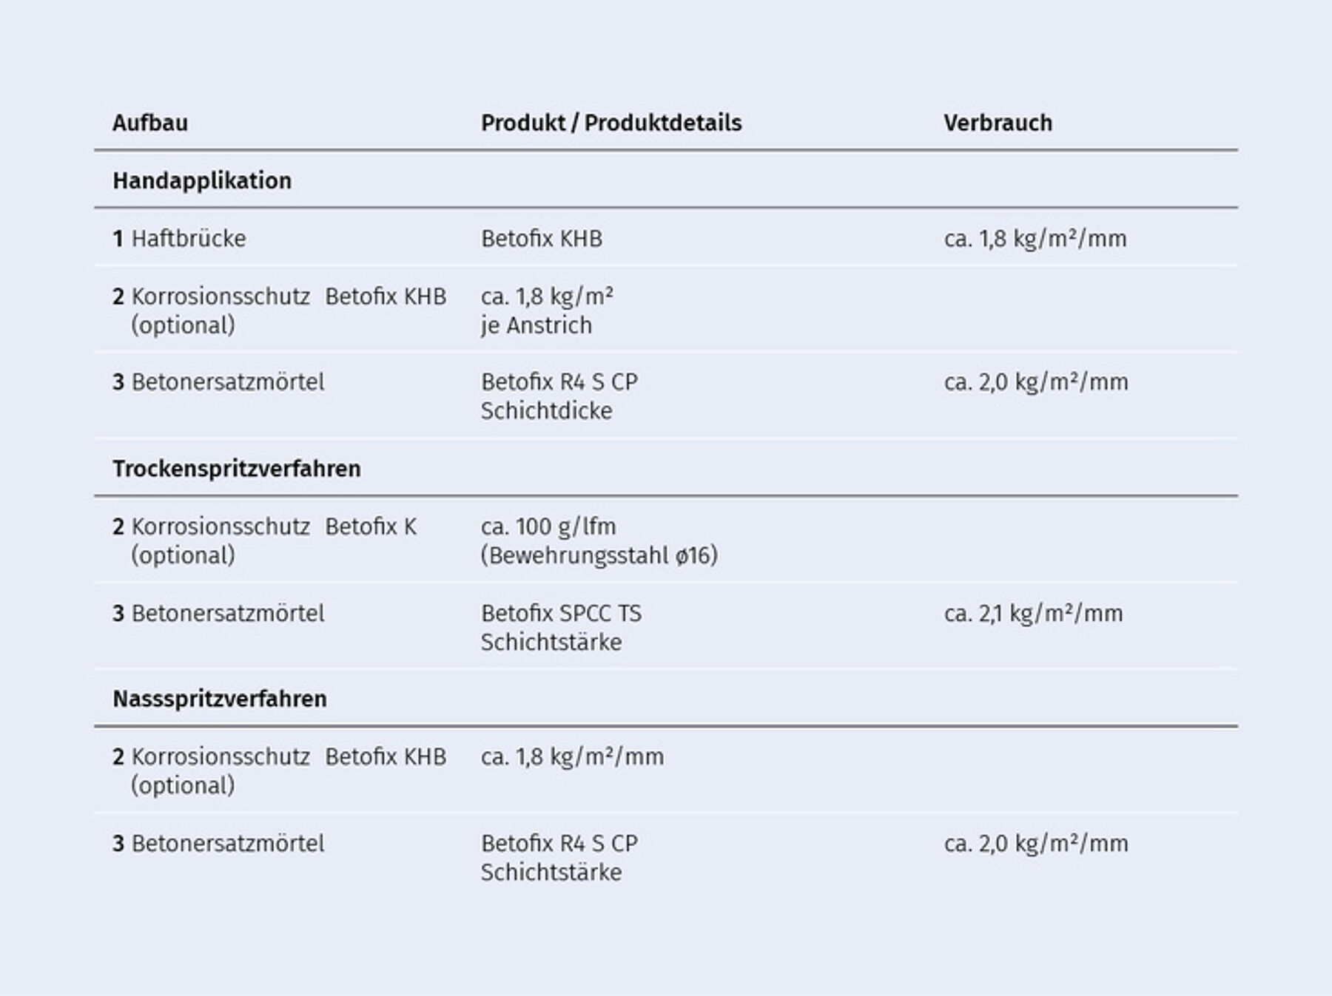Select the "ca. 1,8 kg/m²" value above je Anstrich
The image size is (1332, 996).
[x=546, y=297]
